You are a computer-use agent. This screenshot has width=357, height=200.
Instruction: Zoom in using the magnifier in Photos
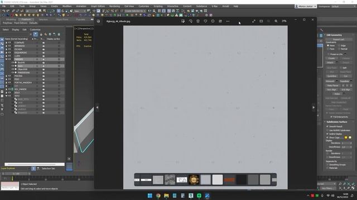coord(276,21)
